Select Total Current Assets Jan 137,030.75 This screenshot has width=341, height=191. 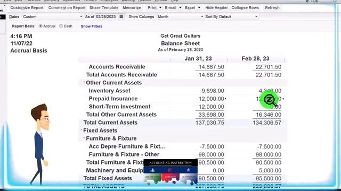click(x=209, y=123)
